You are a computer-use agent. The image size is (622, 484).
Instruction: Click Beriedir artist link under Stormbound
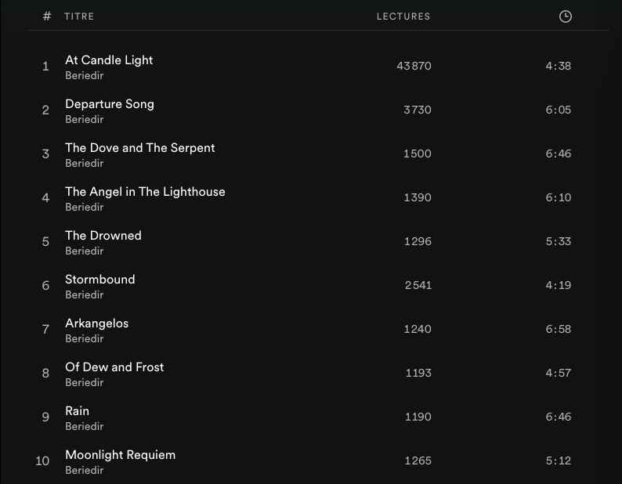point(85,295)
